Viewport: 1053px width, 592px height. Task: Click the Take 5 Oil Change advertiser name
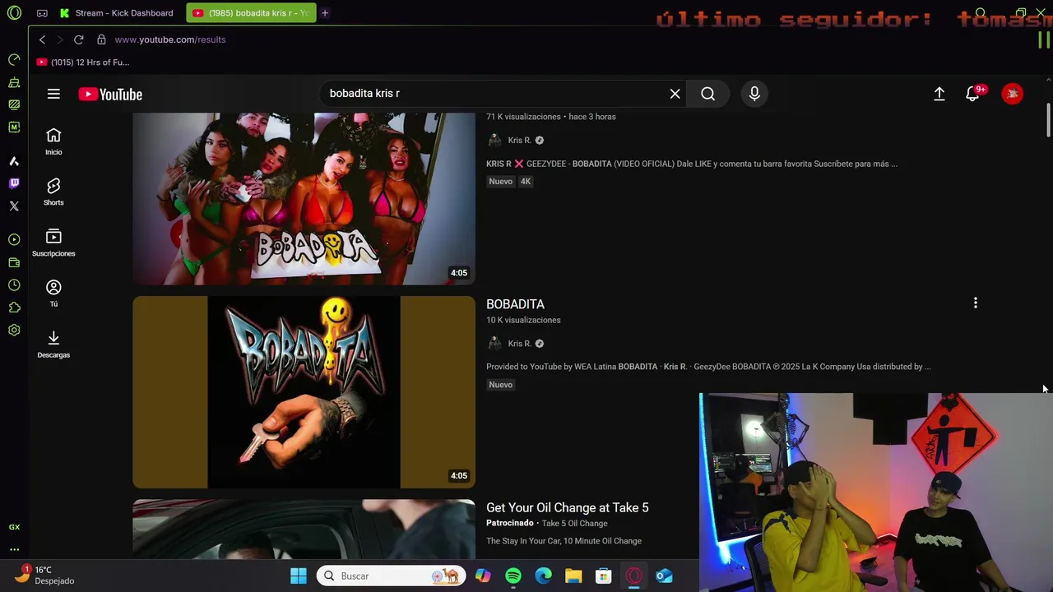click(574, 524)
